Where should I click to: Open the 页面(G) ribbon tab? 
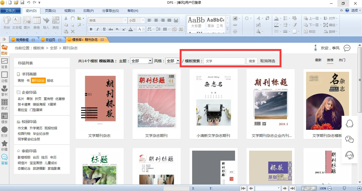(50, 11)
